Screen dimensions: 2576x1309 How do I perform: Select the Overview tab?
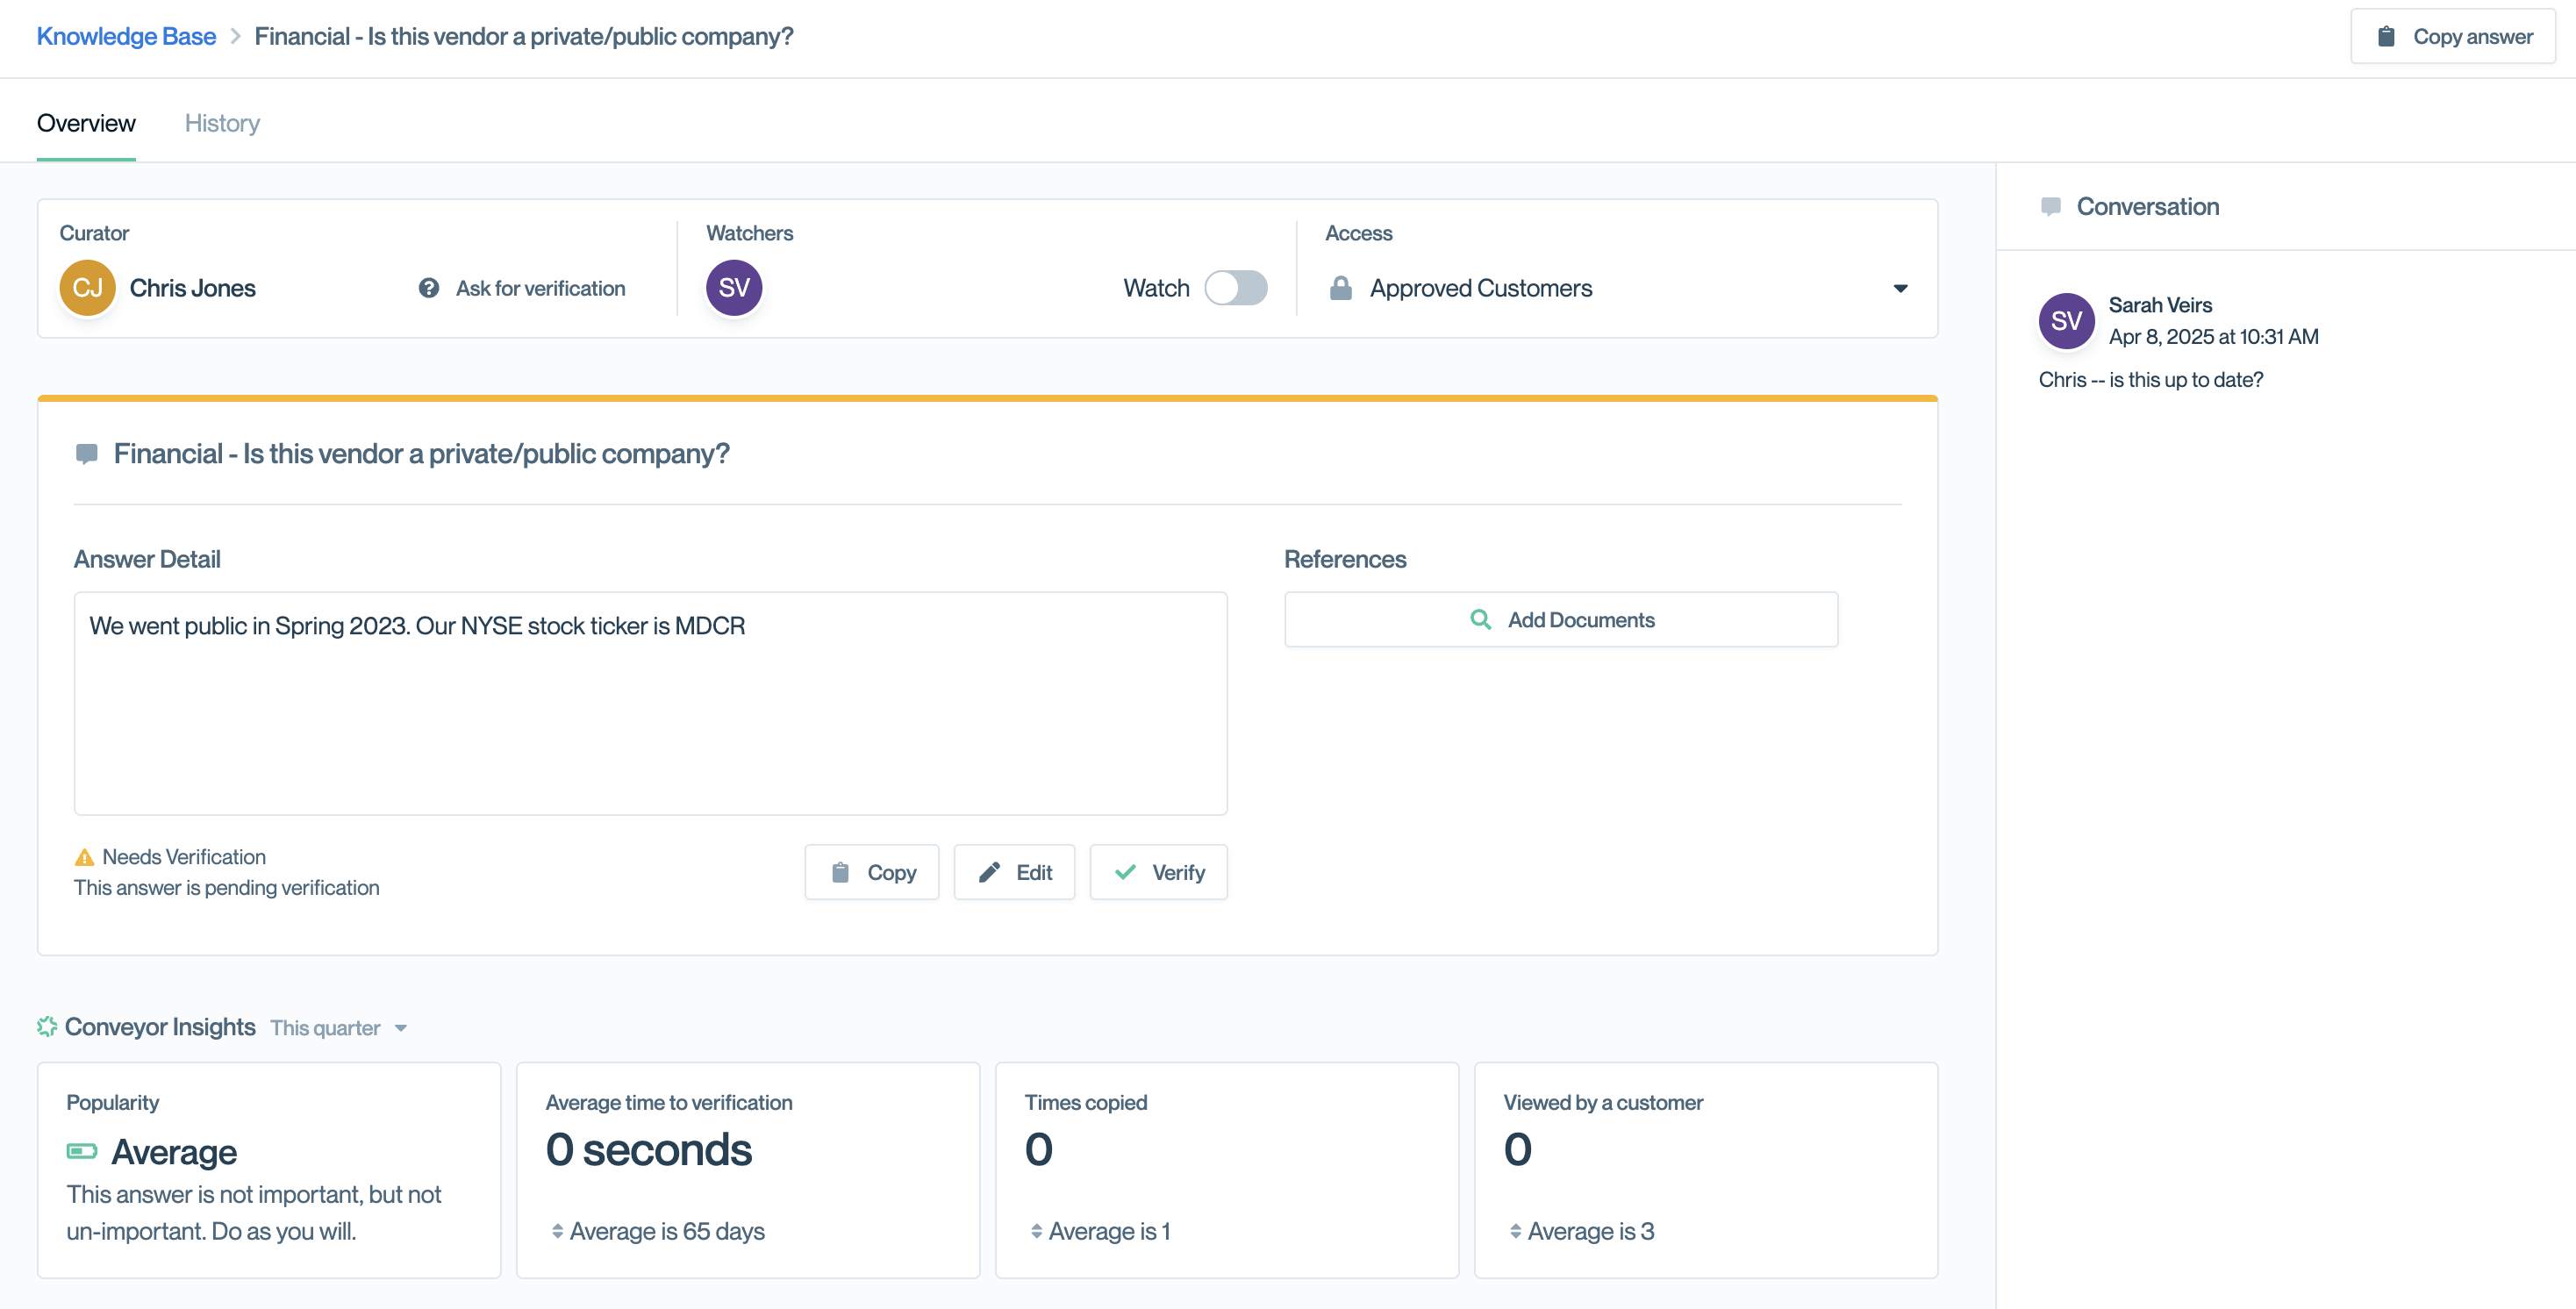click(86, 123)
